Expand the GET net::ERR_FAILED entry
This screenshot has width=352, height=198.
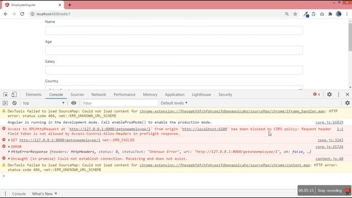coord(9,140)
